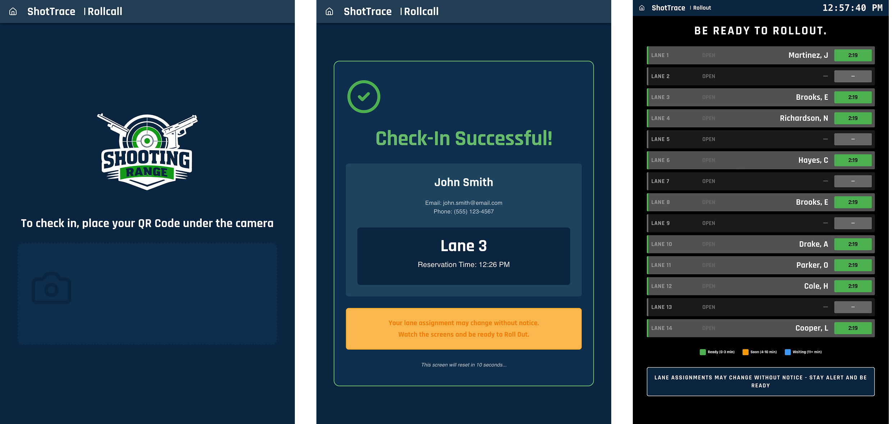This screenshot has width=896, height=424.
Task: Click the gray dash badge on Lane 2
Action: pos(853,76)
